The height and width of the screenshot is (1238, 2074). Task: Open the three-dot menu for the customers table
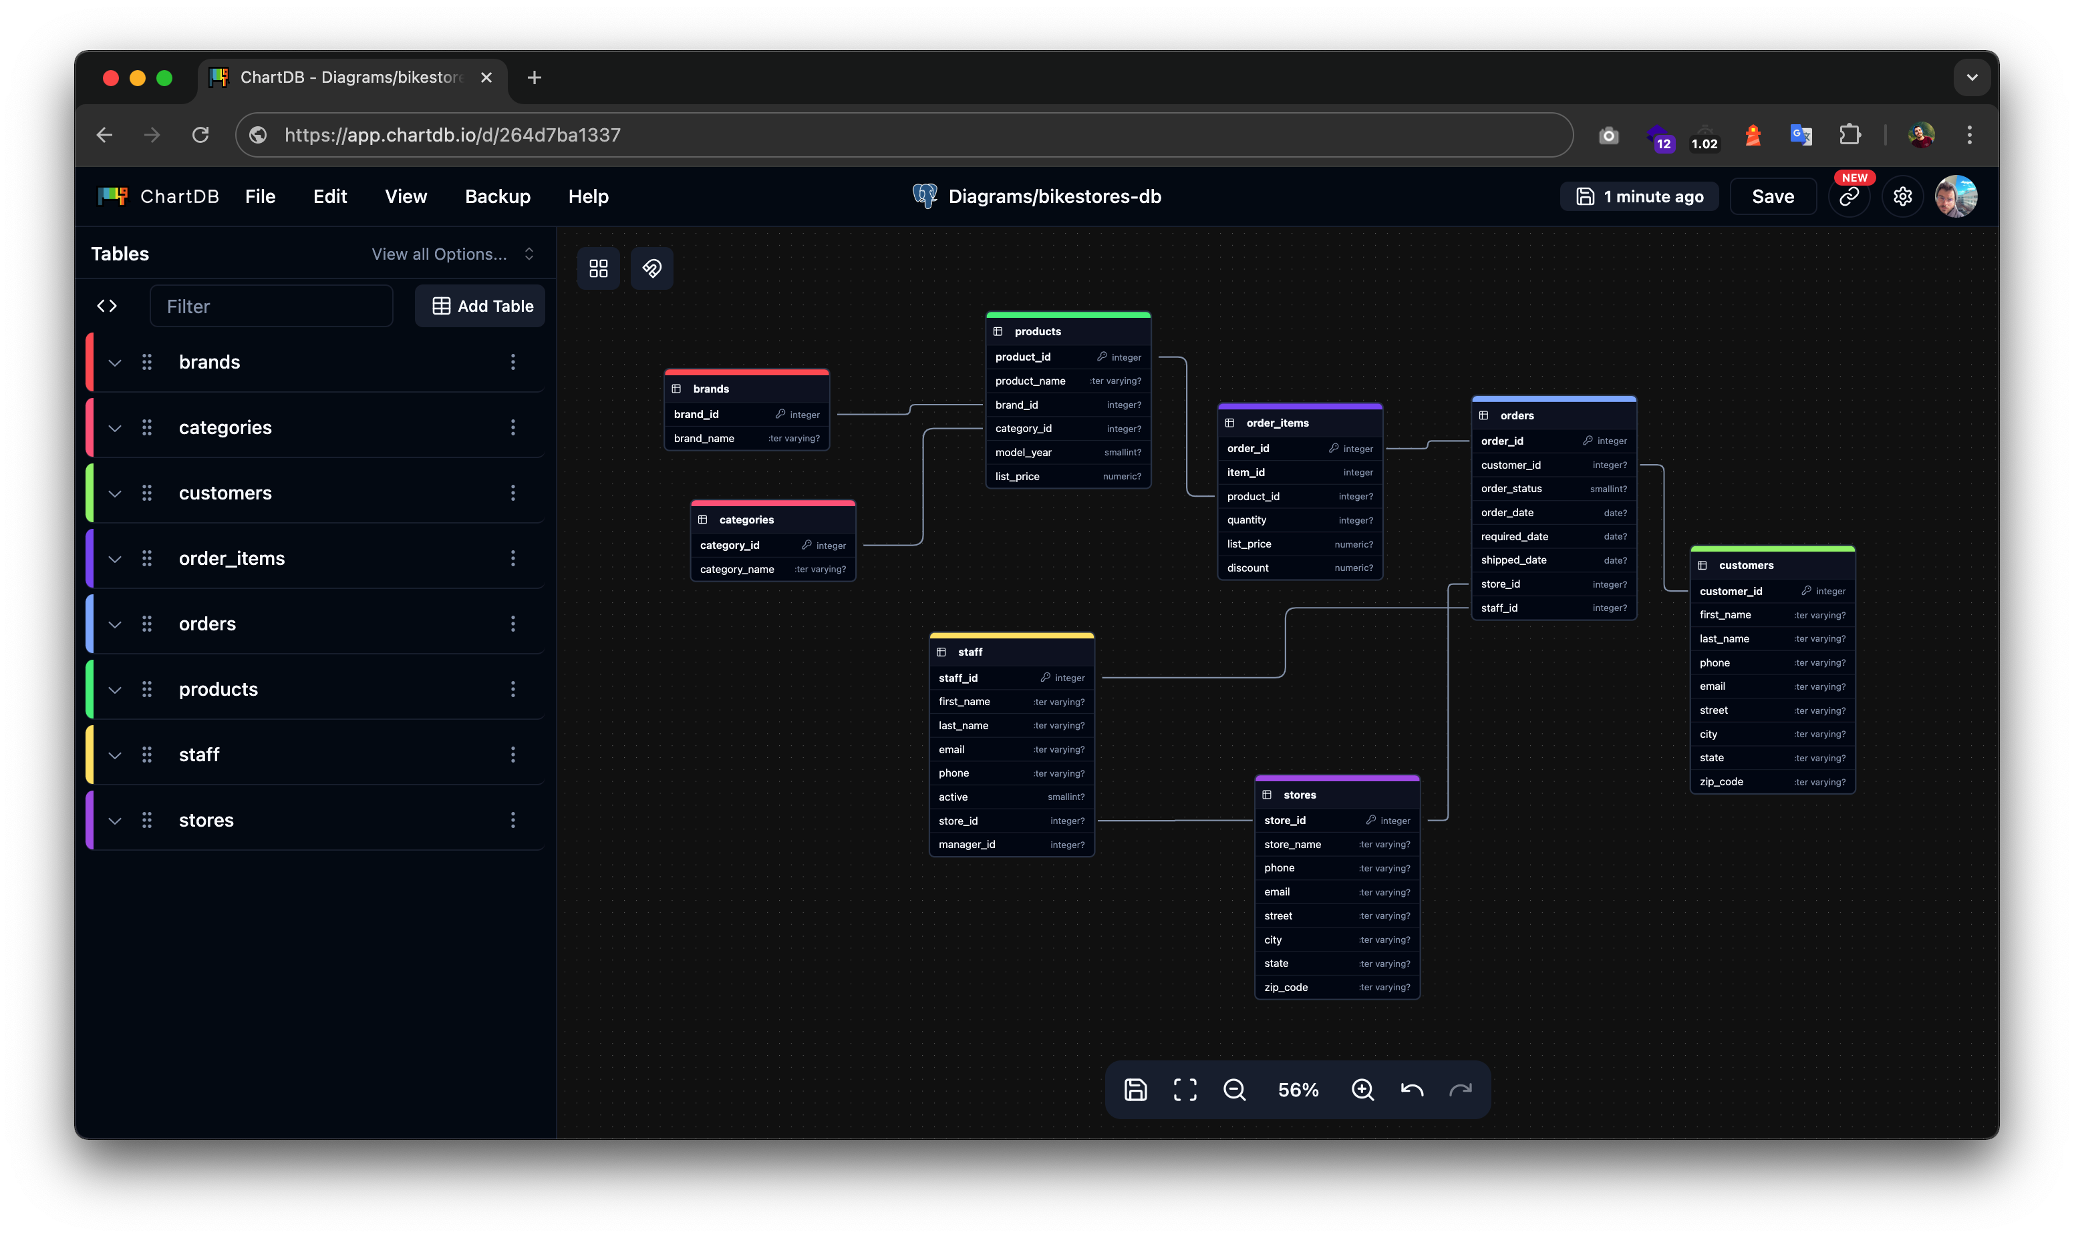(x=512, y=493)
